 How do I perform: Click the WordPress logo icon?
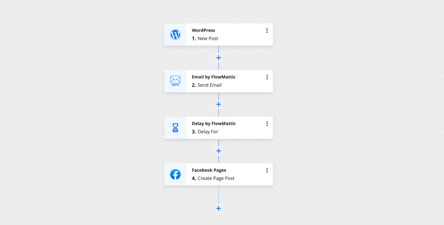pos(175,35)
